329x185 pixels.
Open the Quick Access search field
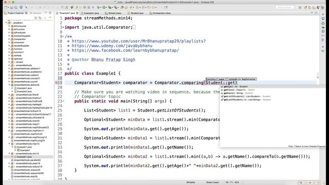285,7
